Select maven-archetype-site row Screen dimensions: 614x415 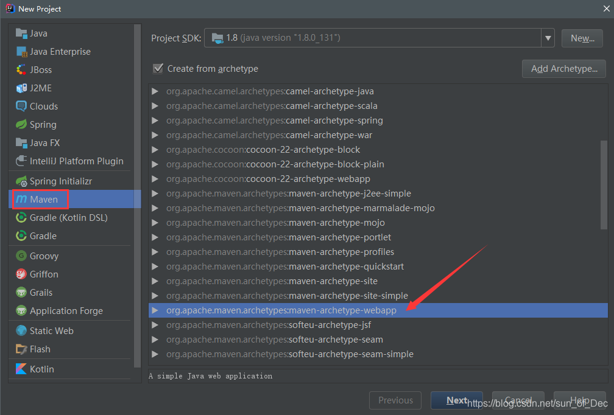(x=378, y=281)
